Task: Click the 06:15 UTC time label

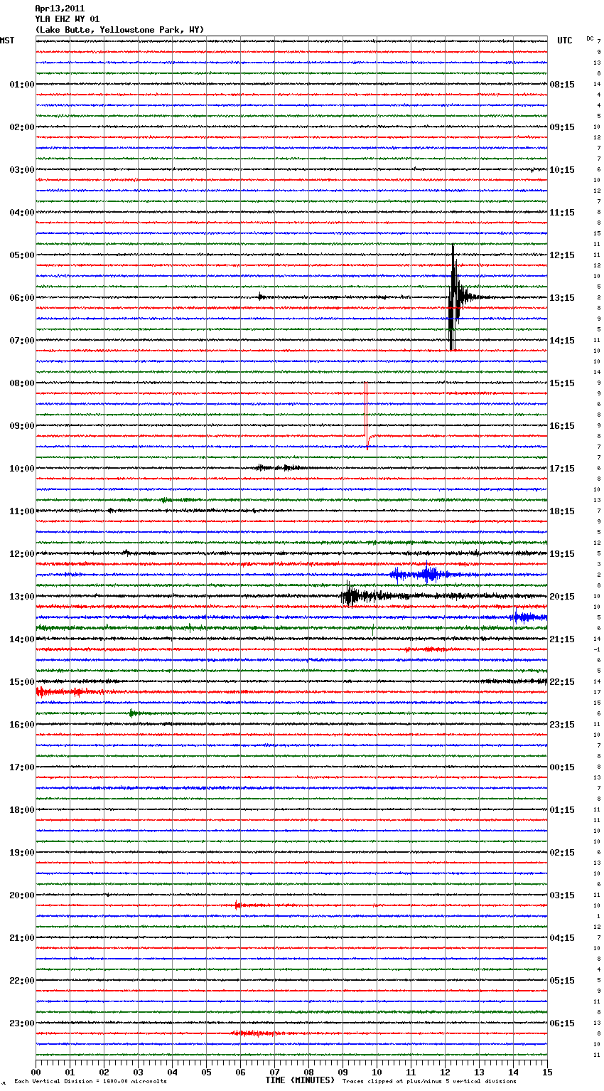Action: click(x=562, y=1023)
